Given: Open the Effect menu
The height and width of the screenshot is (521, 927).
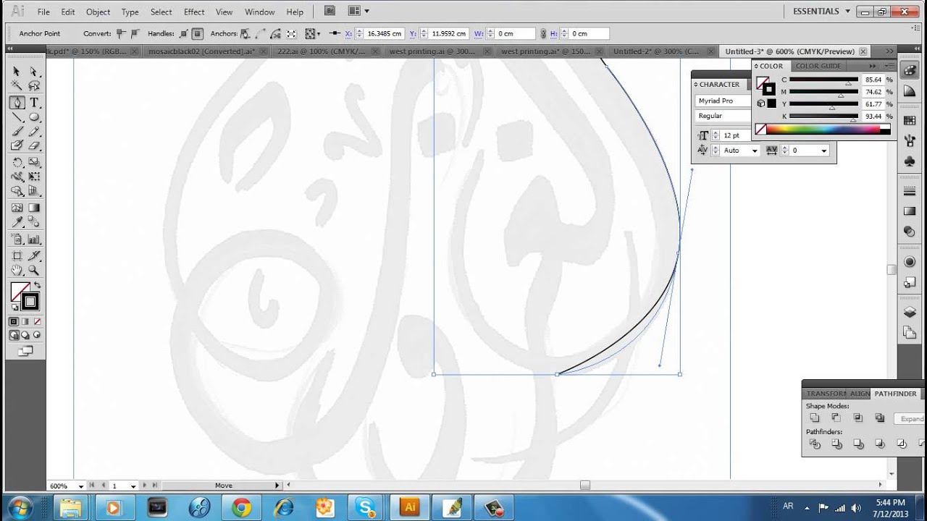Looking at the screenshot, I should 194,12.
